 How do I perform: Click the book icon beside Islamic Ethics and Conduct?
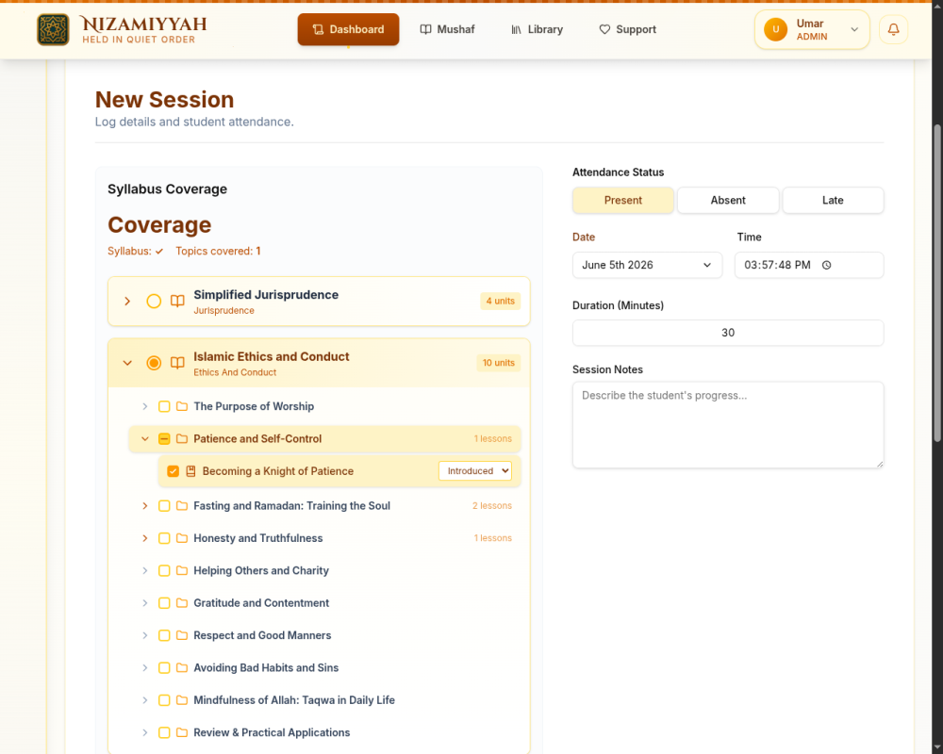[x=177, y=363]
